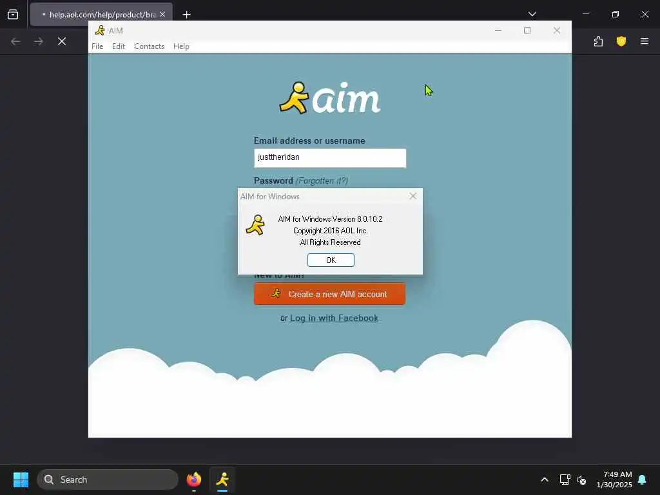Open the Edit menu in AIM

(x=119, y=46)
